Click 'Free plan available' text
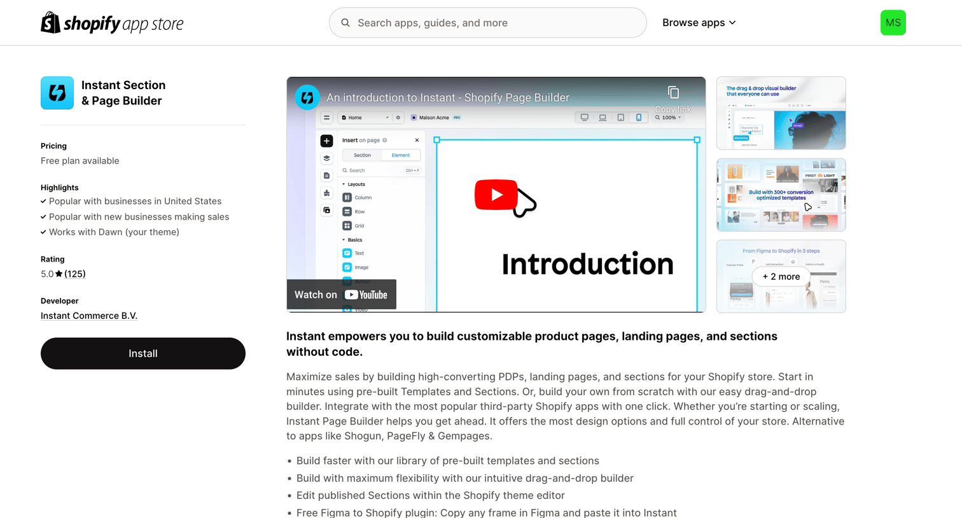The width and height of the screenshot is (962, 518). pyautogui.click(x=80, y=161)
